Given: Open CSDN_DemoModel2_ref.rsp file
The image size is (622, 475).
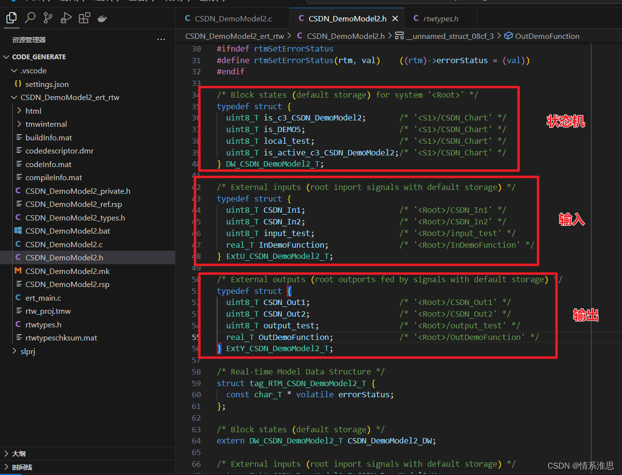Looking at the screenshot, I should [x=87, y=204].
